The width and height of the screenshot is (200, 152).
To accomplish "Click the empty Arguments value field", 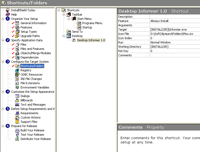I will [x=175, y=25].
